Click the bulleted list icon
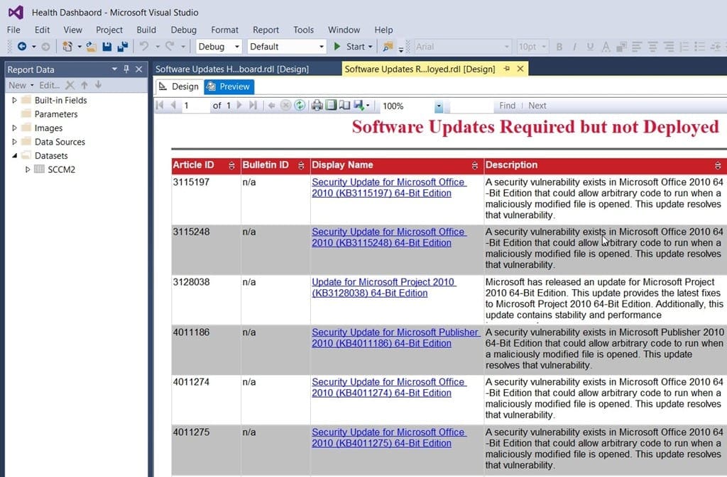This screenshot has height=477, width=727. click(699, 47)
